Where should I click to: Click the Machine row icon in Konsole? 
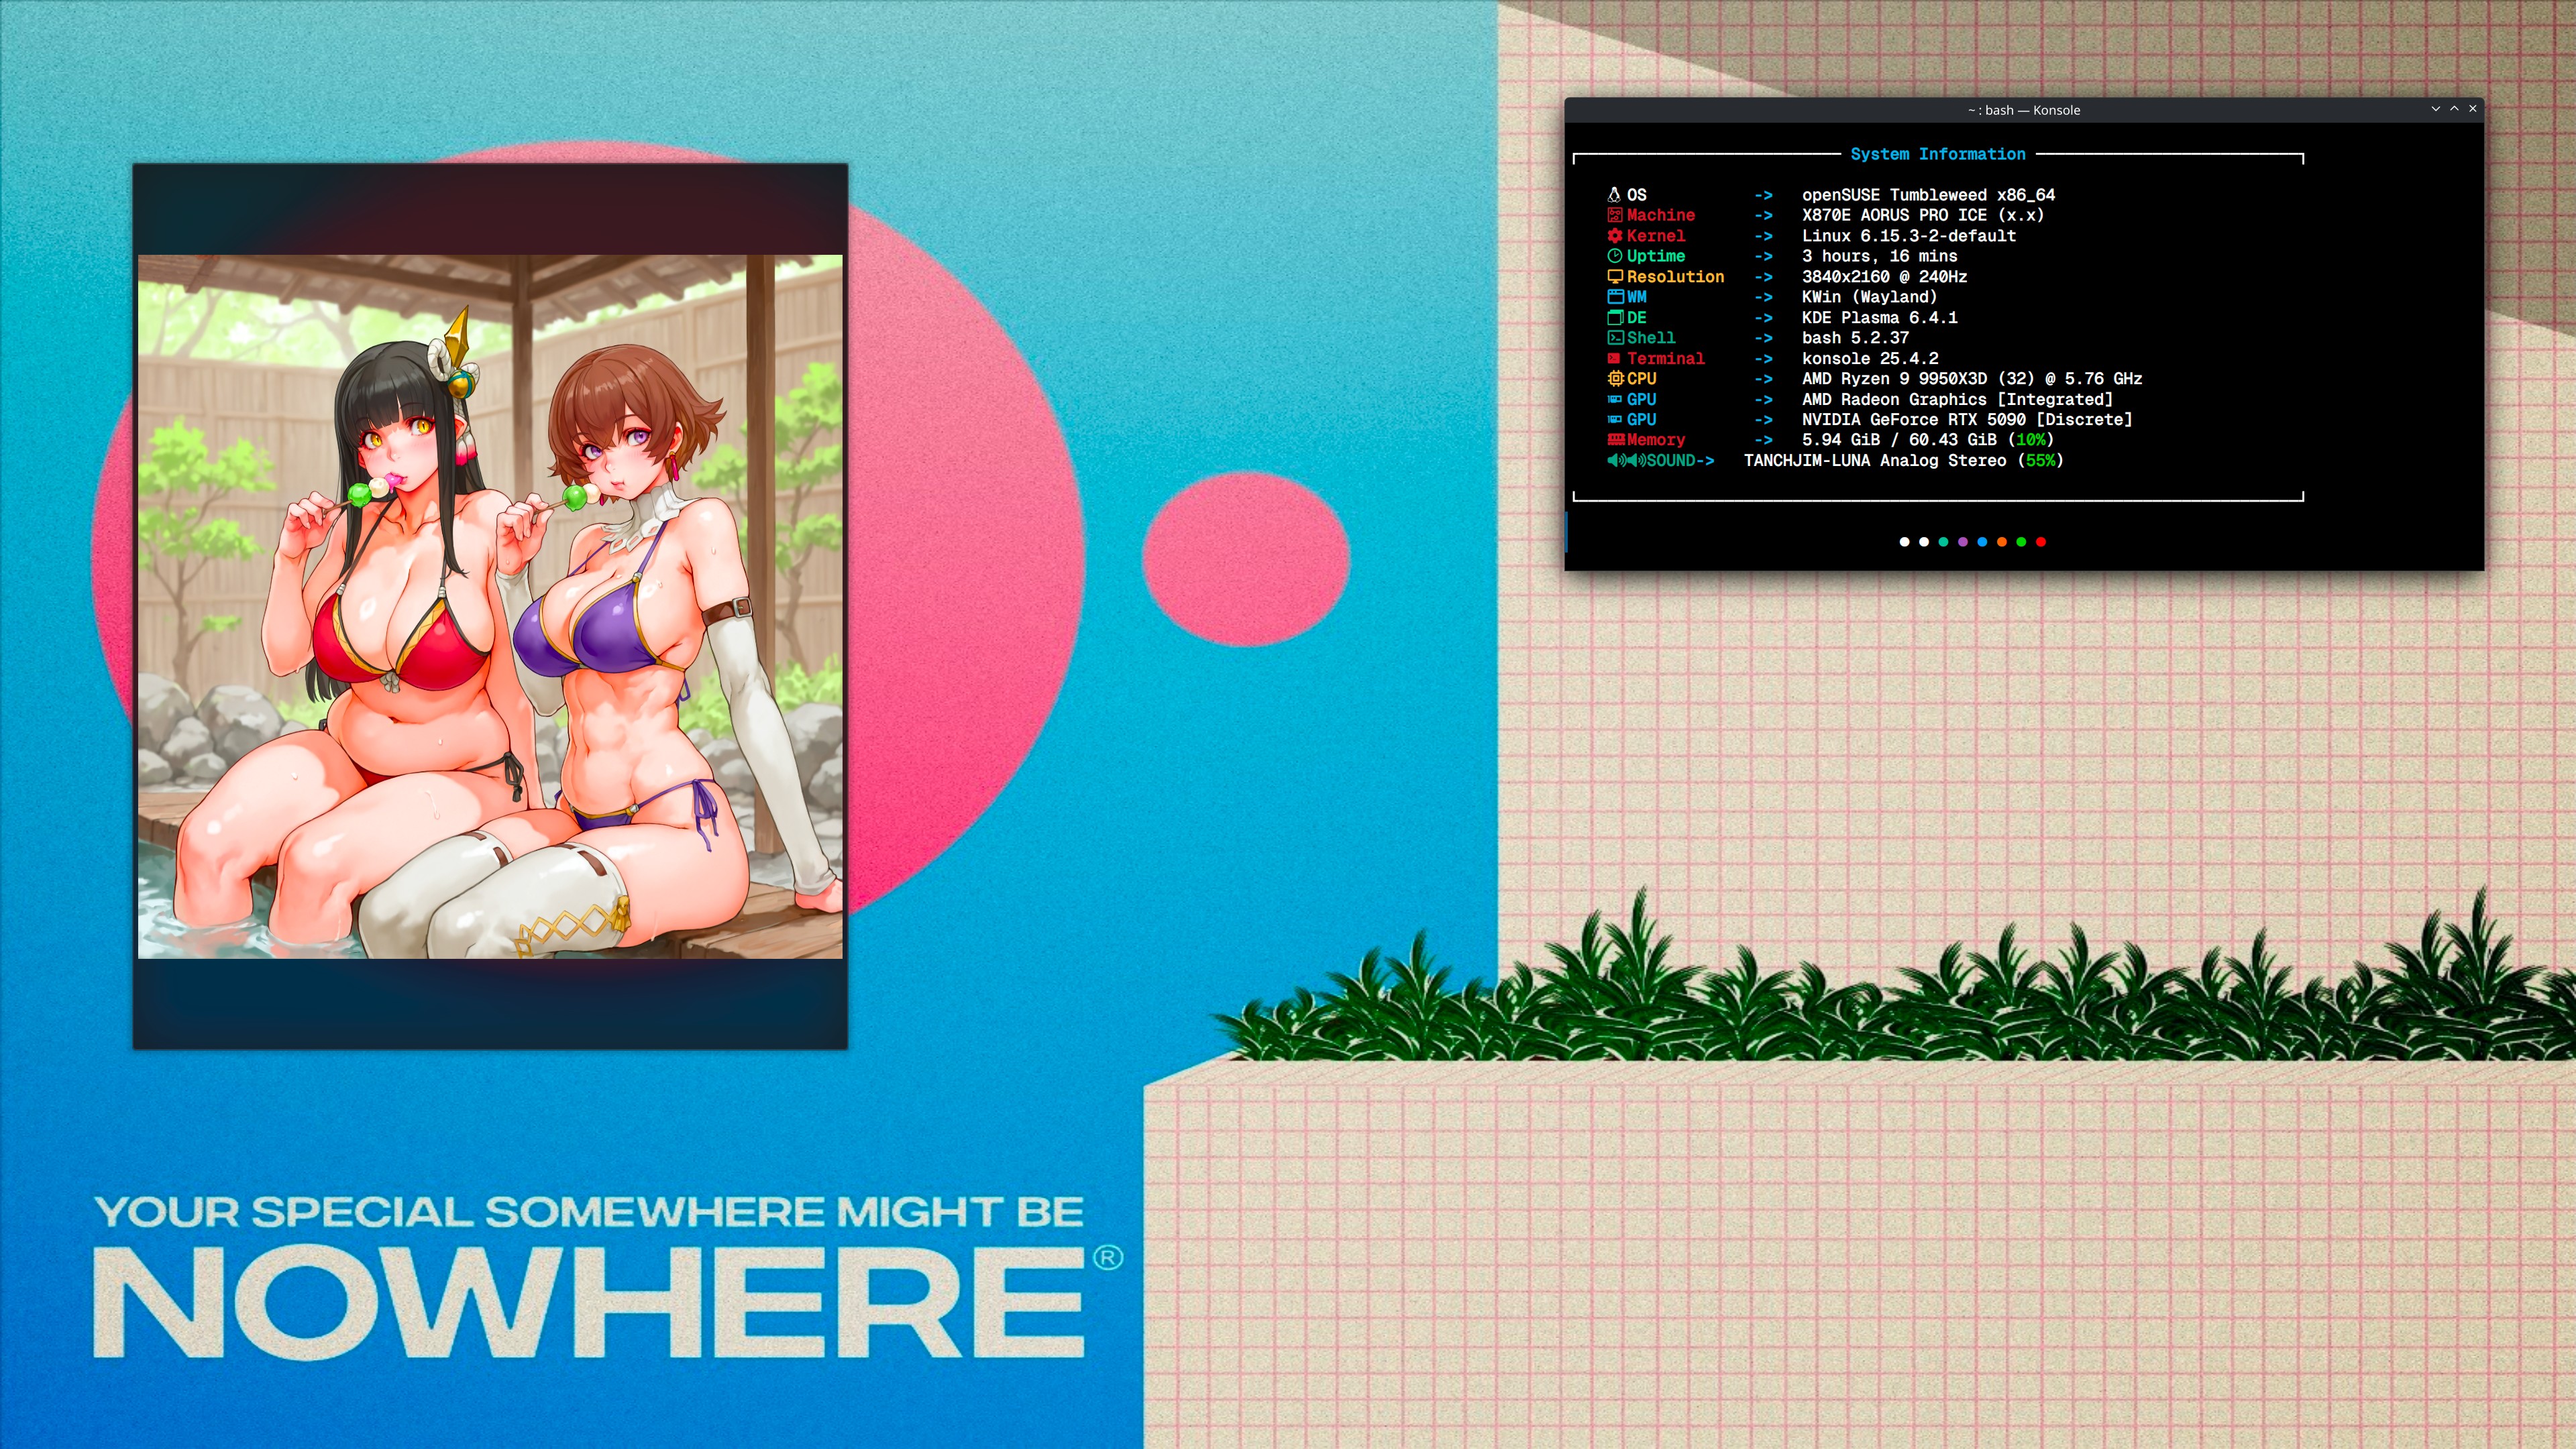tap(1614, 215)
